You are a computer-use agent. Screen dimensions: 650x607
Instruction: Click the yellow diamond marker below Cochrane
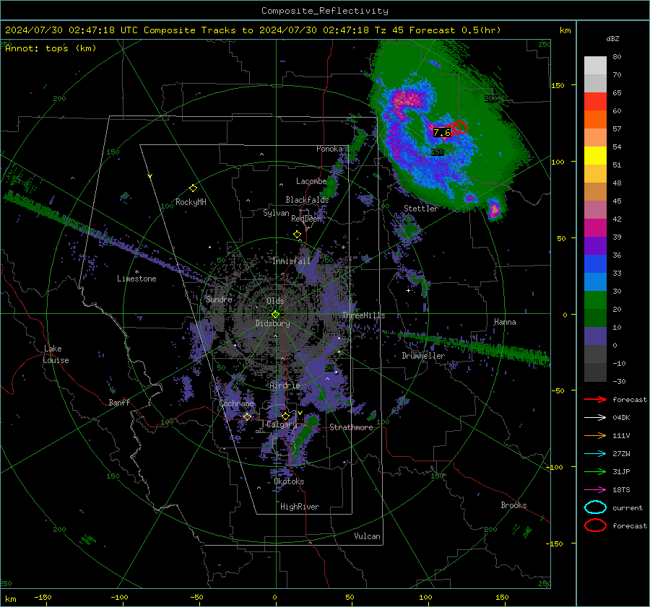point(247,416)
